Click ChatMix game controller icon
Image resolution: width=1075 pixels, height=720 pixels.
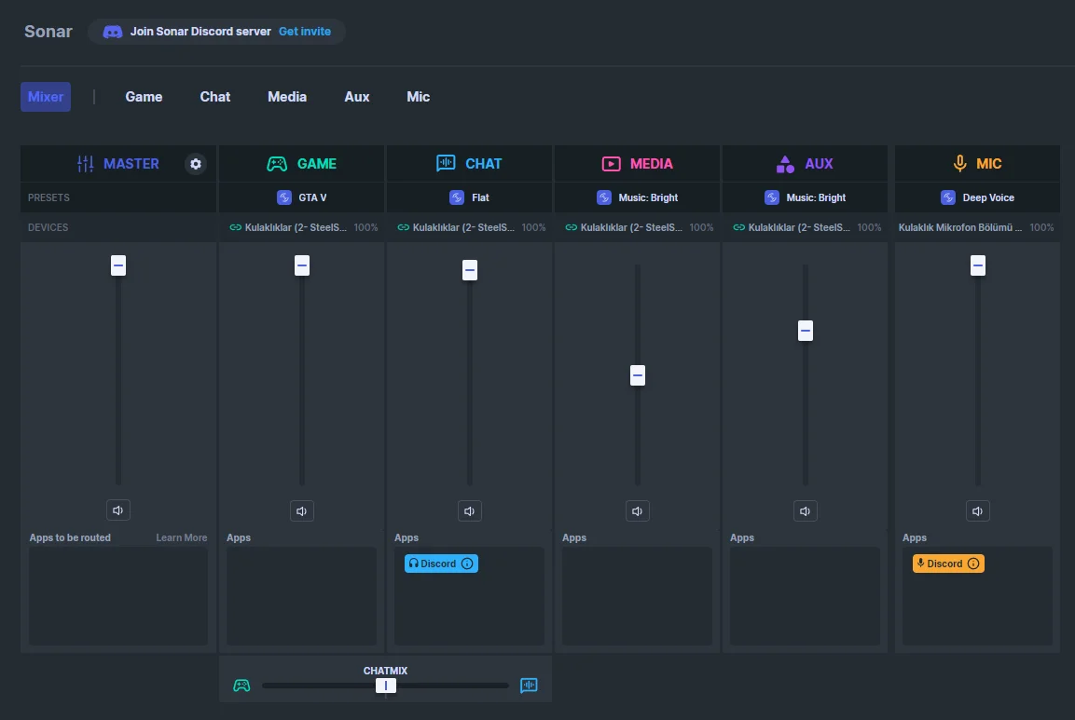point(241,686)
